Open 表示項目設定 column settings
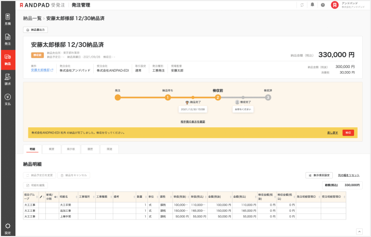Image resolution: width=371 pixels, height=237 pixels. pos(319,175)
